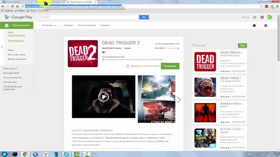Click the blue search magnifier button

pyautogui.click(x=144, y=17)
